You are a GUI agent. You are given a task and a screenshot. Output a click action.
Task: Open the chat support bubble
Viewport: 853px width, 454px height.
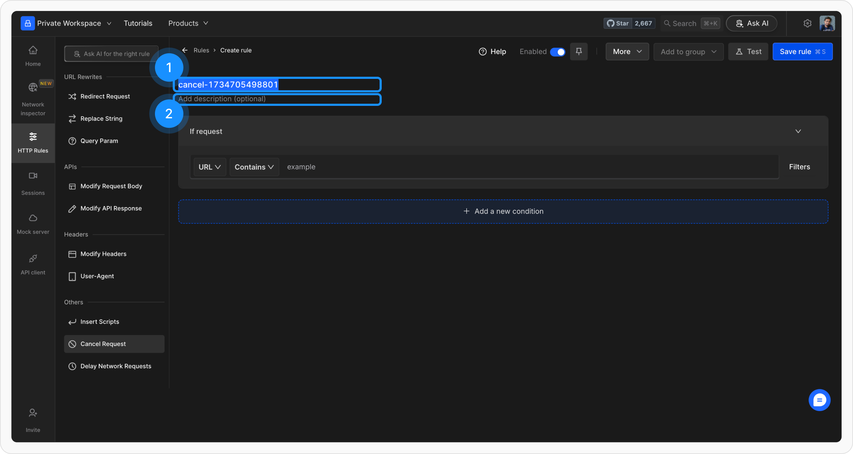pos(819,400)
